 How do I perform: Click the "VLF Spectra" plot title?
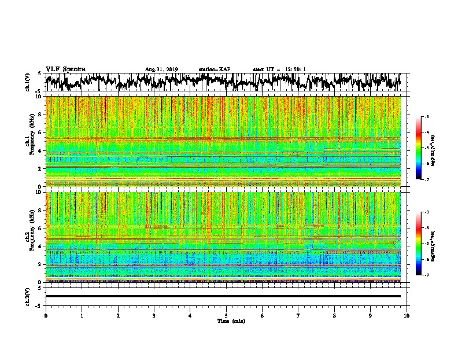[x=65, y=69]
